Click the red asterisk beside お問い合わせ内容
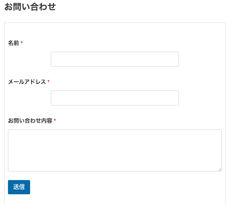Image resolution: width=227 pixels, height=204 pixels. coord(55,120)
